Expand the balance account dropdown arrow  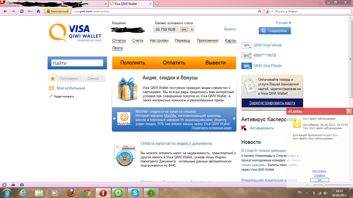coord(192,29)
